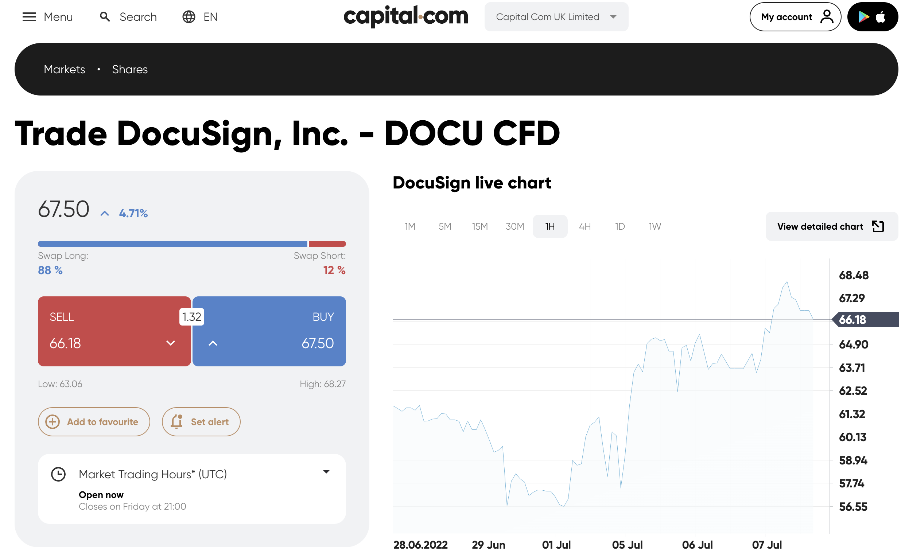Go to the Markets breadcrumb

(x=64, y=69)
